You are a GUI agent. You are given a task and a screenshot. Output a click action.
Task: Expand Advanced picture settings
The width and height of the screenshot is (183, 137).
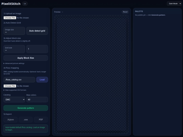pos(14,63)
